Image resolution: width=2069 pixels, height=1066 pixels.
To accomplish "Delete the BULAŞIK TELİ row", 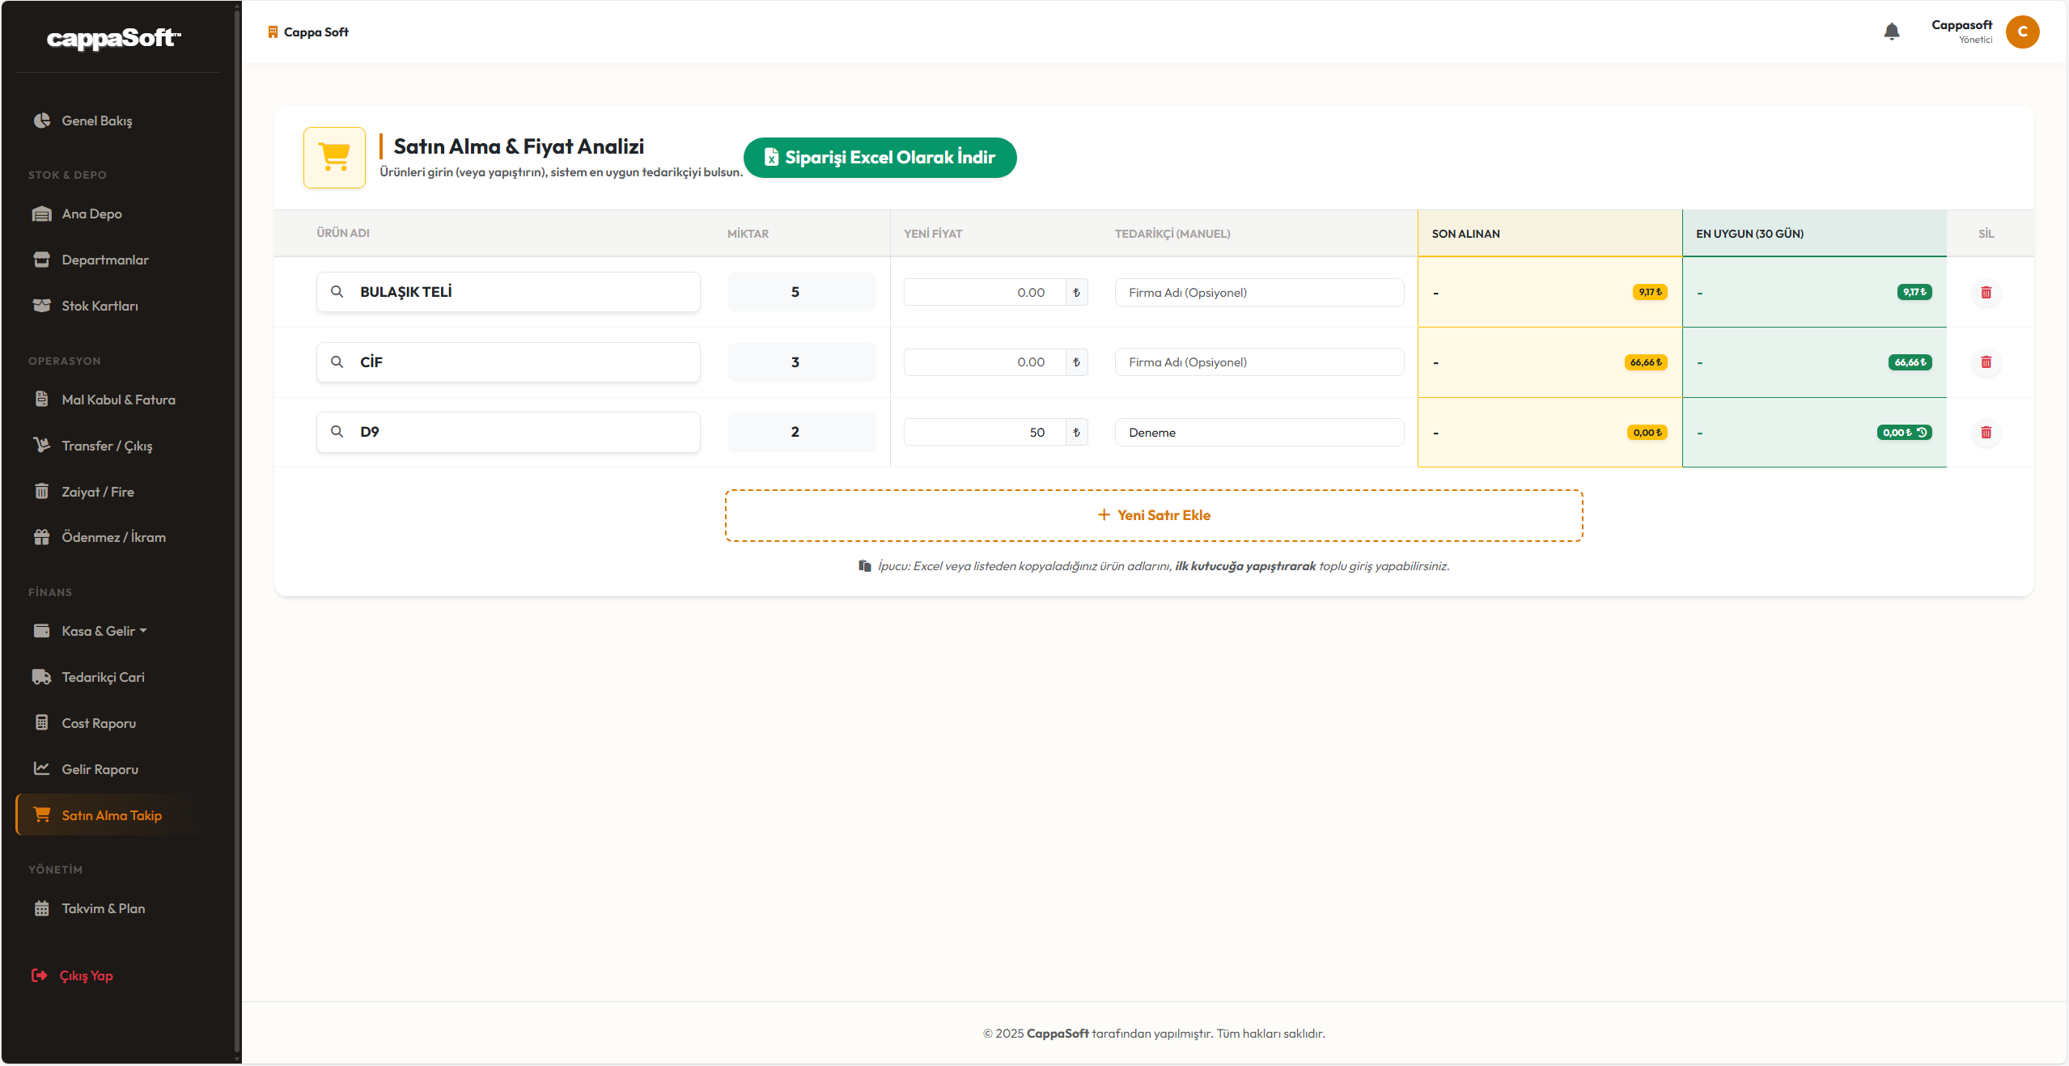I will [x=1986, y=292].
